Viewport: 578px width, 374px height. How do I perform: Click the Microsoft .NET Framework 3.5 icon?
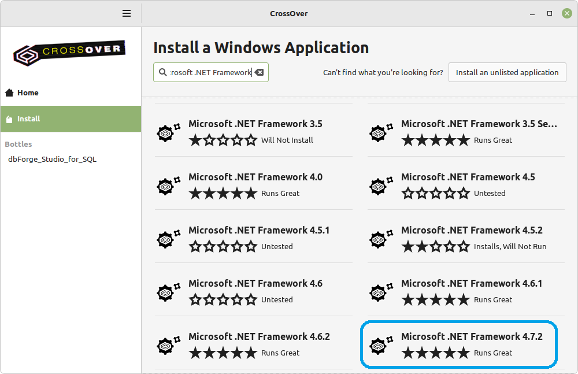click(x=166, y=133)
